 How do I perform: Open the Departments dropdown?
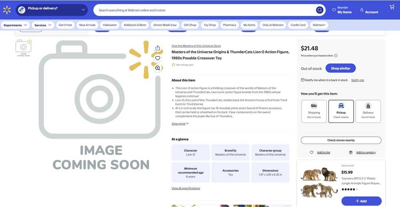(x=15, y=25)
